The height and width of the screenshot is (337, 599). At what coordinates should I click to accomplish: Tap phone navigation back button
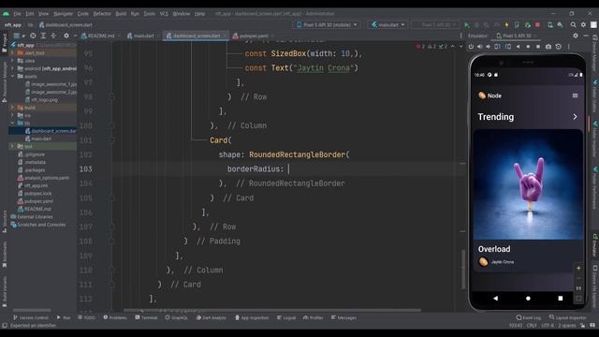tap(495, 298)
